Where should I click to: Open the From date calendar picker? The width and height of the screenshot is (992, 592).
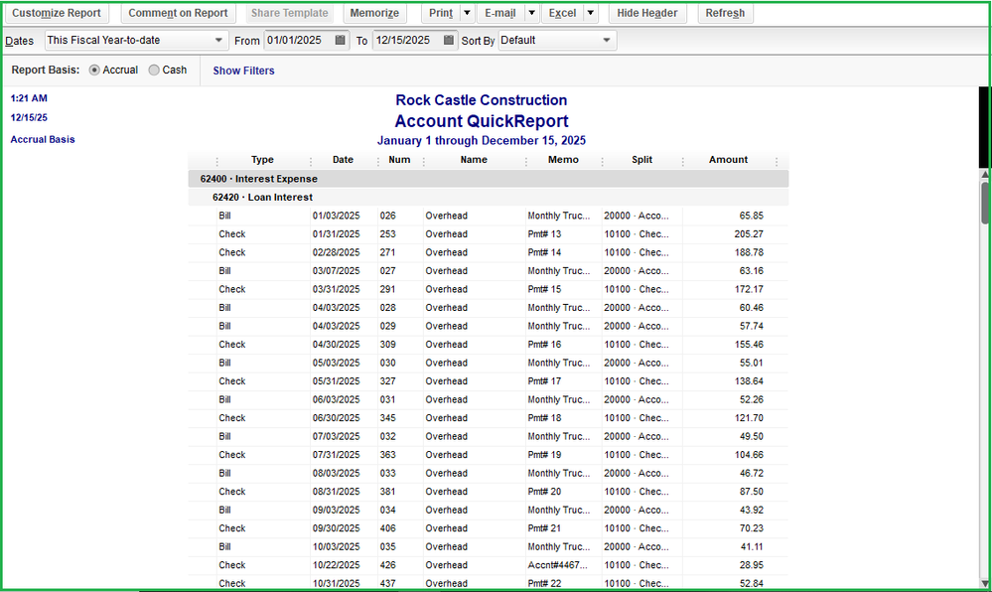(x=340, y=40)
